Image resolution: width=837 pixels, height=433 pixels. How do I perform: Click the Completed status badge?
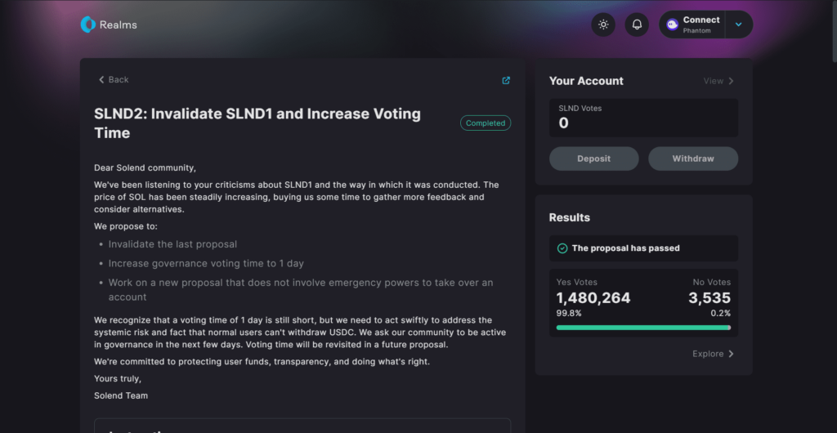[486, 123]
